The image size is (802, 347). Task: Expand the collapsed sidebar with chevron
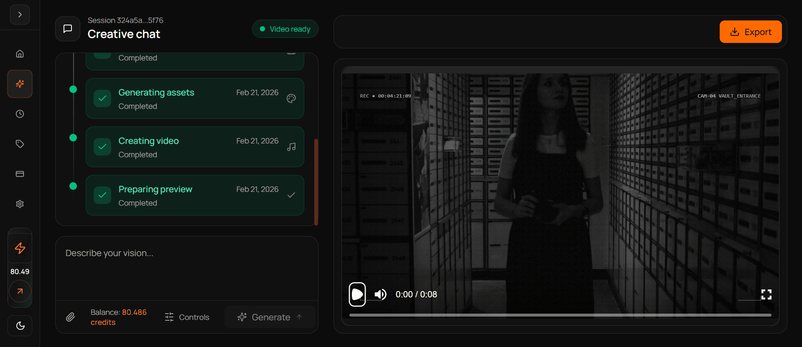tap(20, 15)
